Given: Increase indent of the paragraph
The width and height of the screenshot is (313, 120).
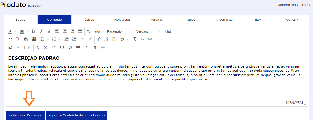Looking at the screenshot, I should tap(74, 39).
